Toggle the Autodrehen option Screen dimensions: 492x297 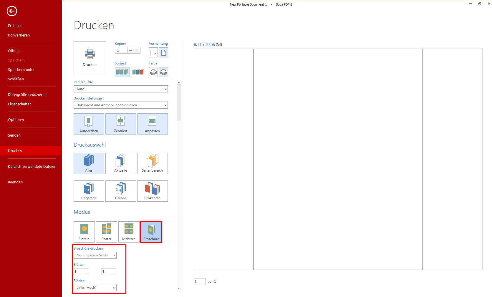click(x=89, y=124)
